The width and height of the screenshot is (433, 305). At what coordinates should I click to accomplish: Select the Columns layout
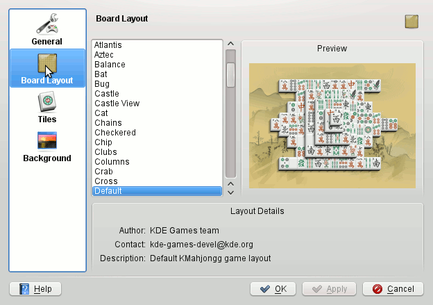pos(112,162)
